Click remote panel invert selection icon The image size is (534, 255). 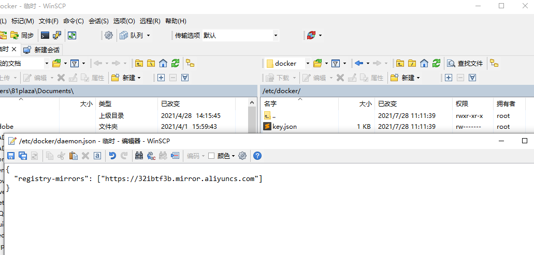[472, 78]
